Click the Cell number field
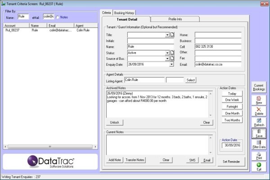This screenshot has width=270, height=180. (x=218, y=47)
